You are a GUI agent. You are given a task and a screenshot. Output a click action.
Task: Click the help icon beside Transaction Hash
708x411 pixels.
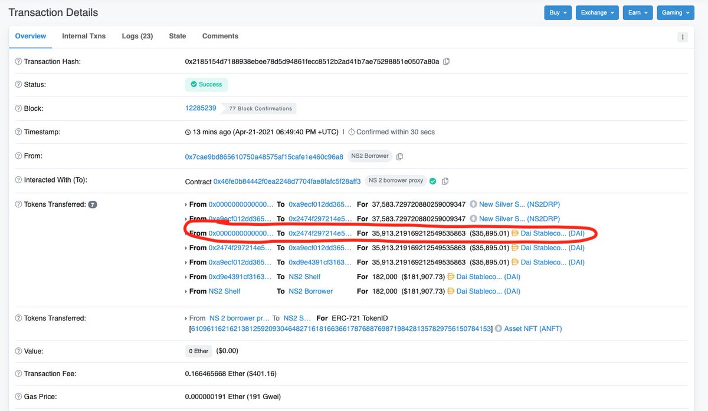coord(18,62)
